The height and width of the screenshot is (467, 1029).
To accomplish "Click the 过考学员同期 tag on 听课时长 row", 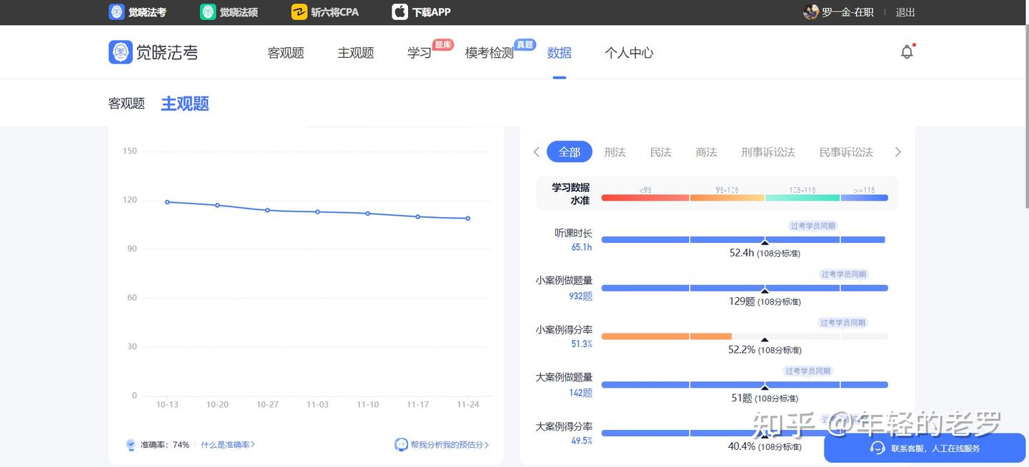I will [x=813, y=226].
